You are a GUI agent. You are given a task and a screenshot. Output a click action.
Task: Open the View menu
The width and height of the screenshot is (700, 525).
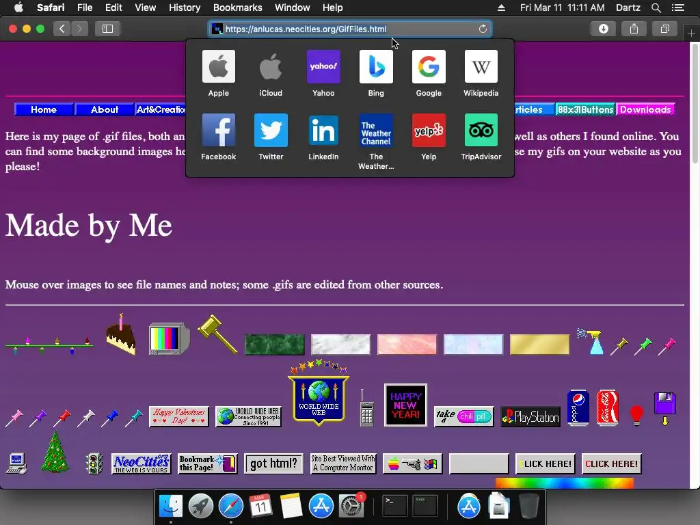[145, 8]
